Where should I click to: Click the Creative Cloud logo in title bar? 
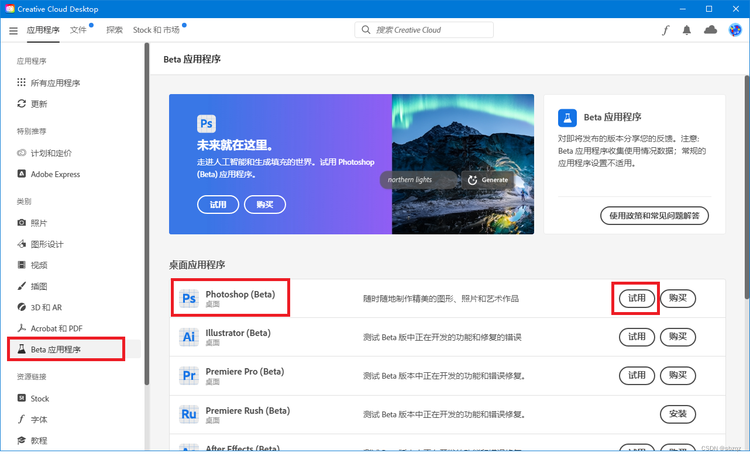[x=10, y=9]
